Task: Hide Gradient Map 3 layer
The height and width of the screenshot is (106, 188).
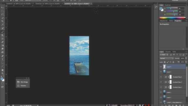Action: pyautogui.click(x=161, y=77)
